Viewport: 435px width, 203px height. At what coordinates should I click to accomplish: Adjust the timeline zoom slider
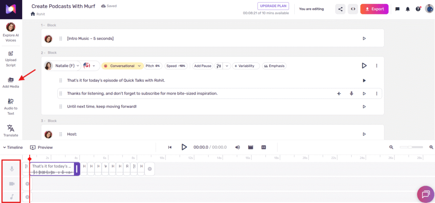point(411,147)
